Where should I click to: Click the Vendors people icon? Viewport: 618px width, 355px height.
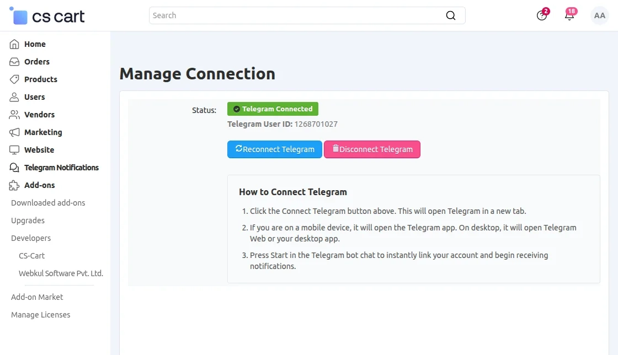tap(14, 115)
